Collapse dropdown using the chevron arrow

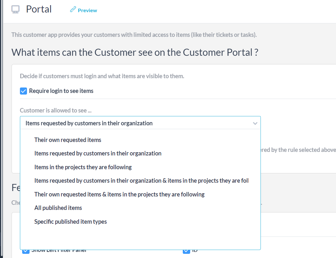pos(255,123)
